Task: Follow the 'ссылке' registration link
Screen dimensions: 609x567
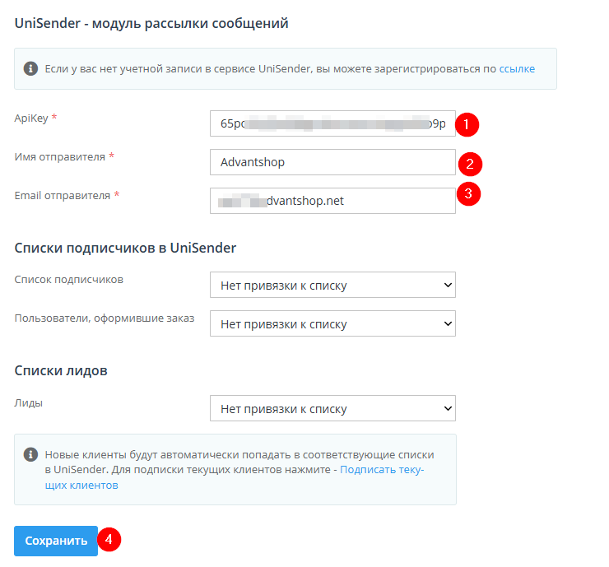Action: (517, 69)
